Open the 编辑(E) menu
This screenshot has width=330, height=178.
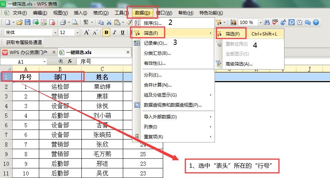click(40, 13)
